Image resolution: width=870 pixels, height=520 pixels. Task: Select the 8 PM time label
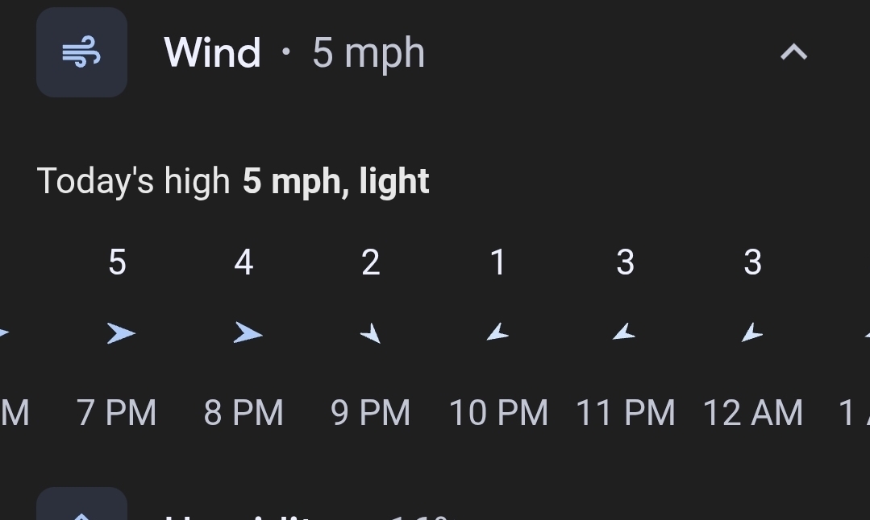(x=244, y=413)
